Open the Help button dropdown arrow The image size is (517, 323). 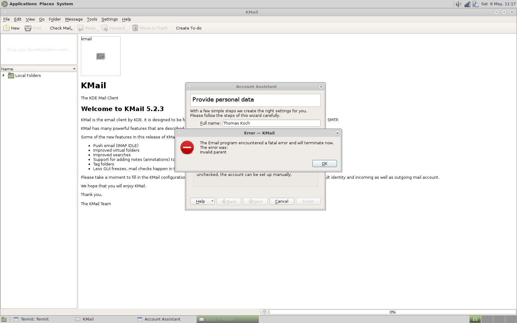point(212,201)
